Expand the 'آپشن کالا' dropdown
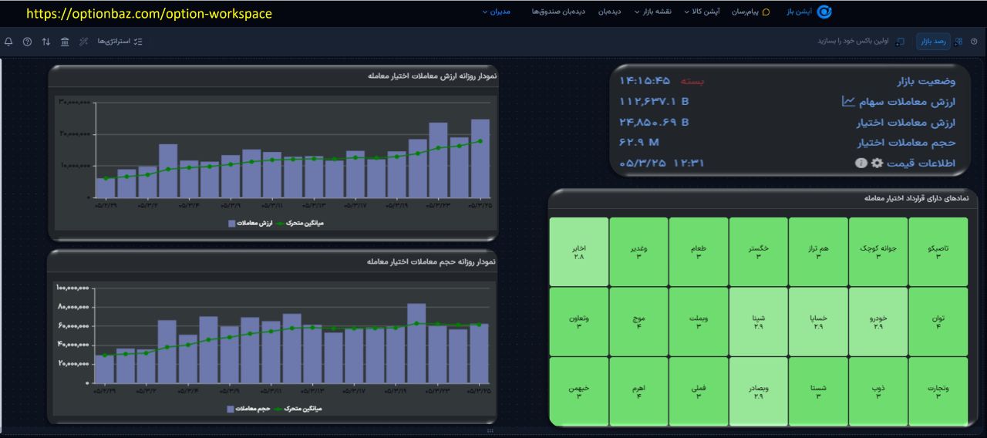Viewport: 987px width, 438px height. 701,12
